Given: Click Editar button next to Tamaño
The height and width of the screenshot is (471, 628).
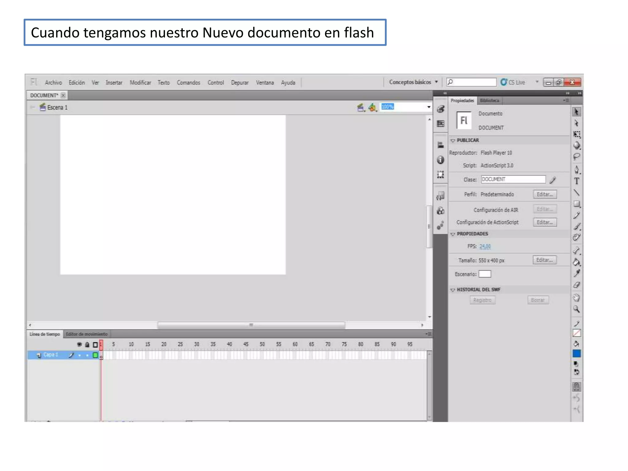Looking at the screenshot, I should pos(544,260).
